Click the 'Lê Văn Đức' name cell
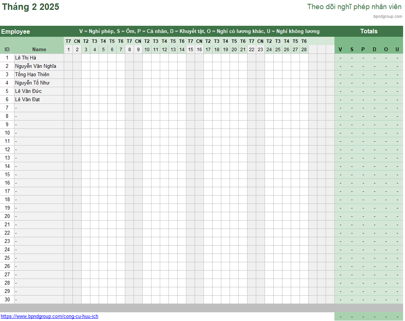Screen dimensions: 405x321 click(28, 91)
